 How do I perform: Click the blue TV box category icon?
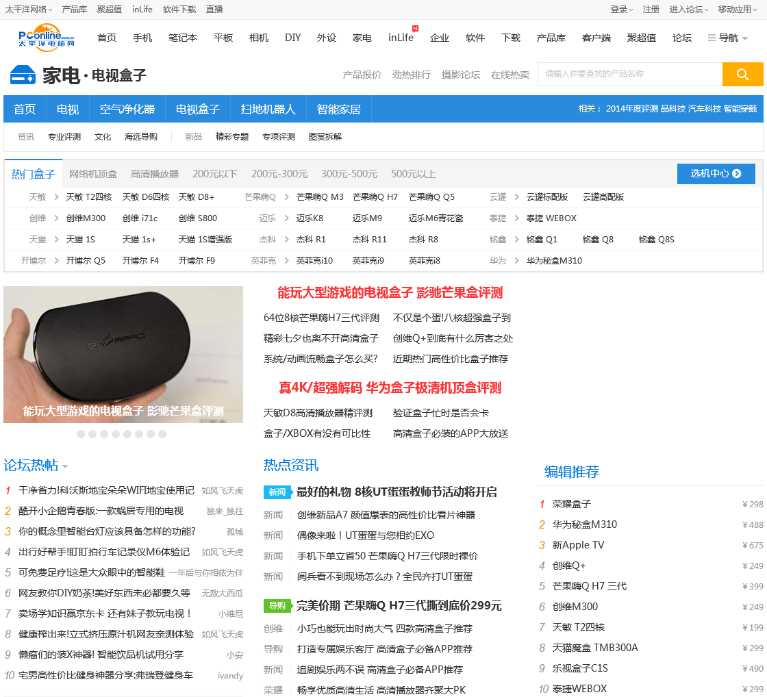click(23, 75)
